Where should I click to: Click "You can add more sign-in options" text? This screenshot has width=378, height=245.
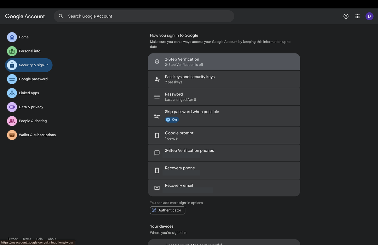coord(176,203)
